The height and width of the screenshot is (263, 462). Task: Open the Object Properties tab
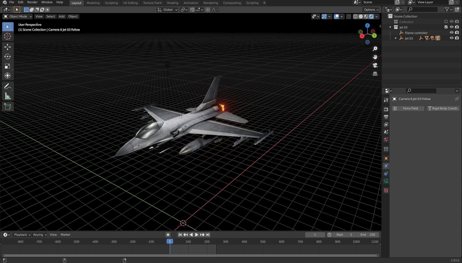coord(386,158)
